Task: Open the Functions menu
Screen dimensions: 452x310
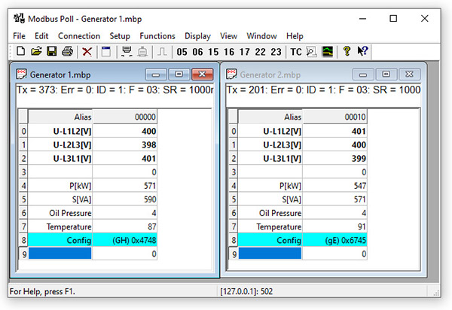Action: pyautogui.click(x=157, y=35)
